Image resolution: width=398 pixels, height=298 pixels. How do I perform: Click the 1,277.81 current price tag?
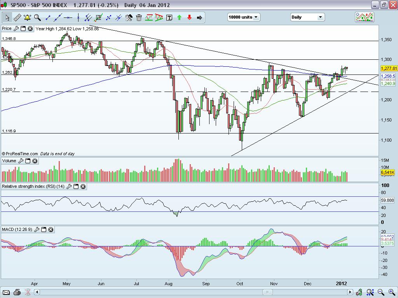pyautogui.click(x=389, y=68)
